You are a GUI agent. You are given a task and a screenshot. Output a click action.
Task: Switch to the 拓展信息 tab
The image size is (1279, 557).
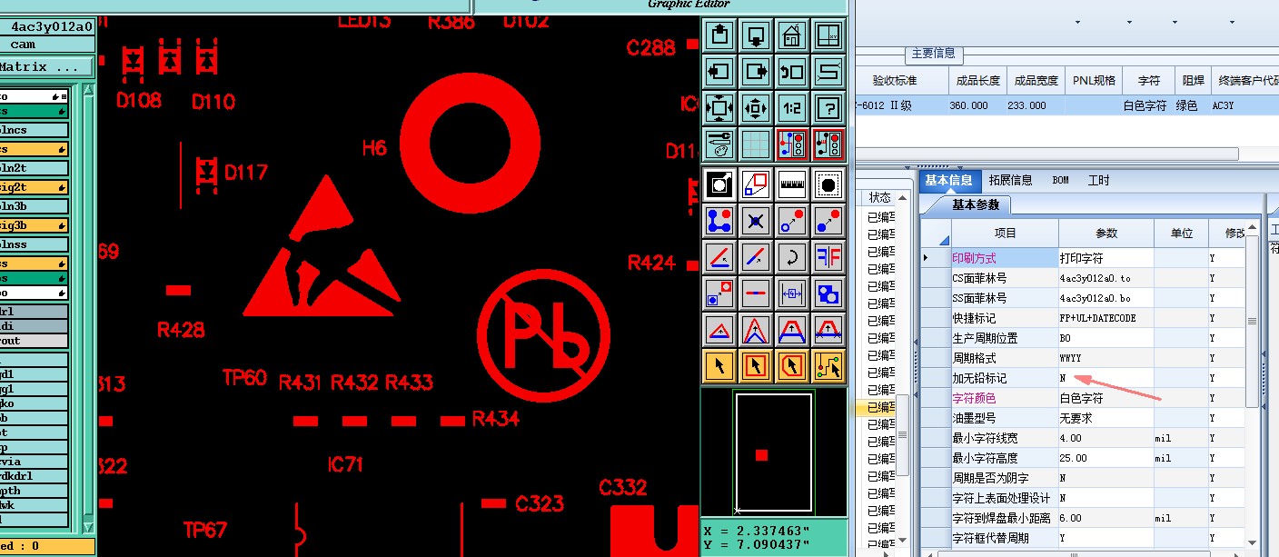1010,180
